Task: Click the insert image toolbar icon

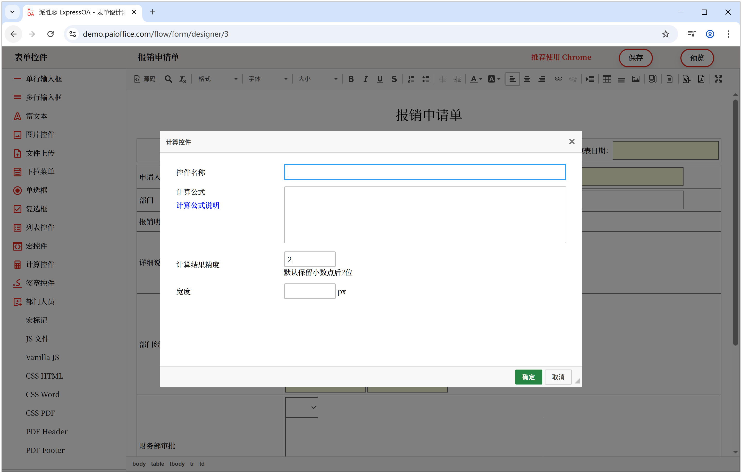Action: point(635,79)
